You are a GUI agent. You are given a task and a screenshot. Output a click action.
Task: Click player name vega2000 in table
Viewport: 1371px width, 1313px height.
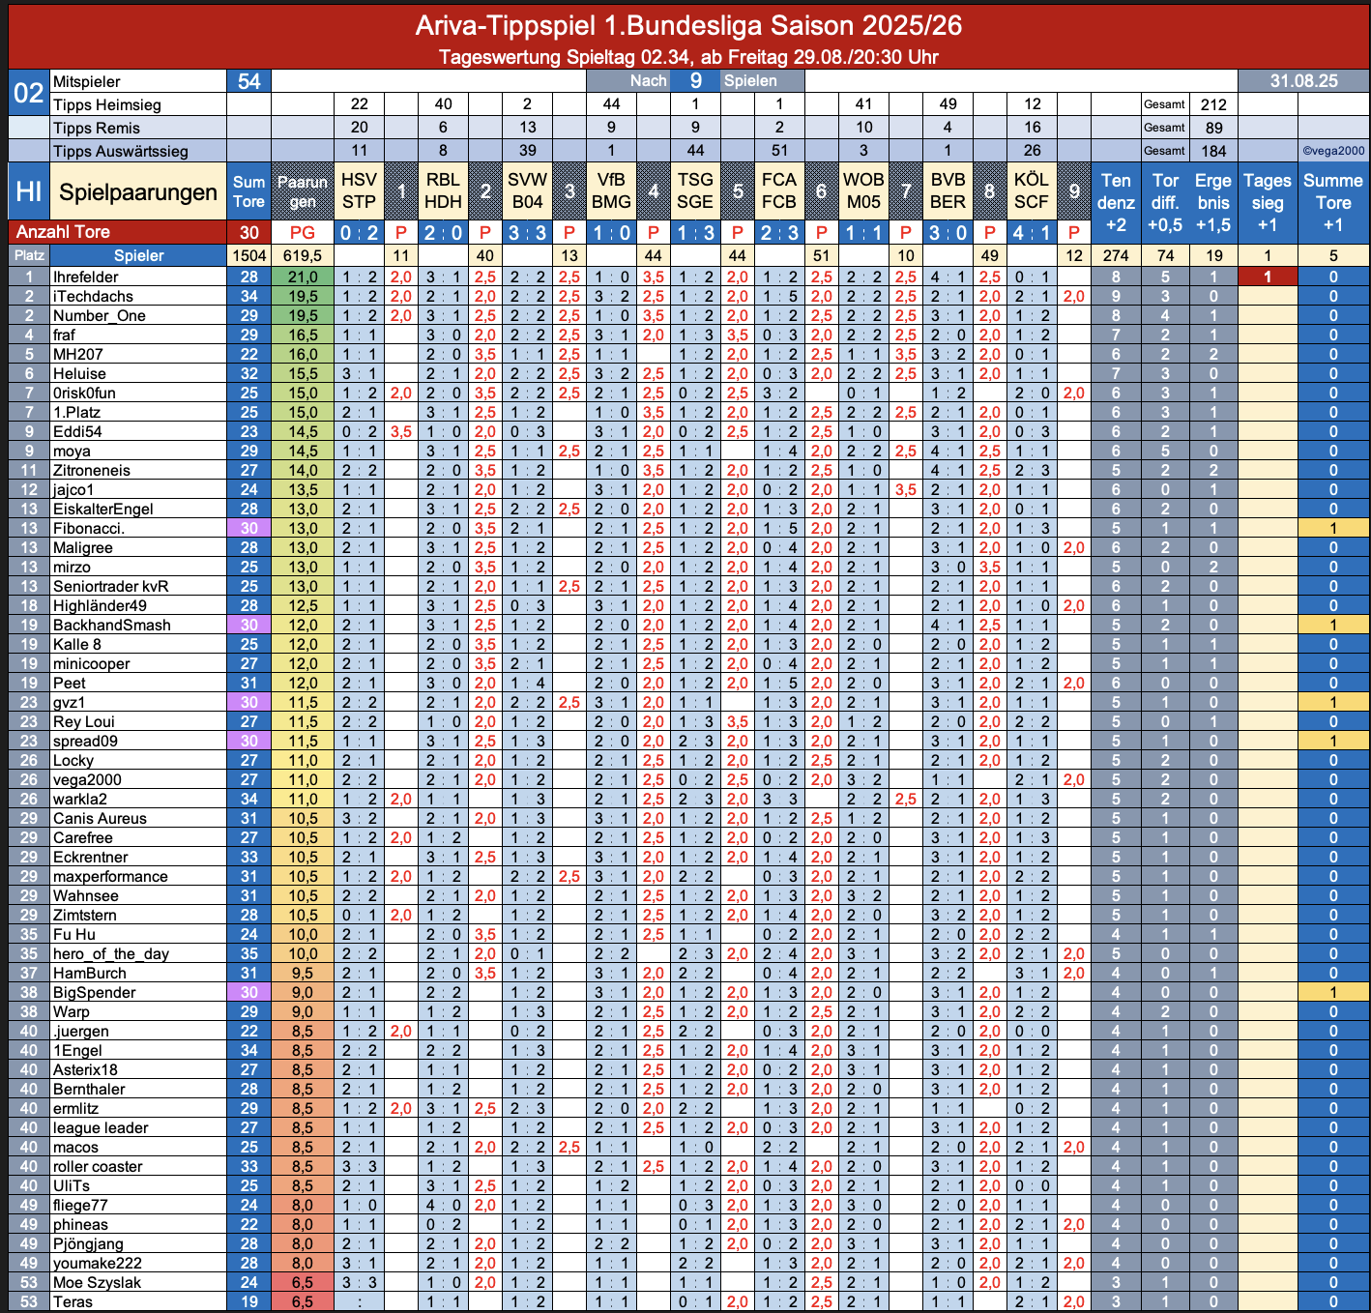(87, 779)
